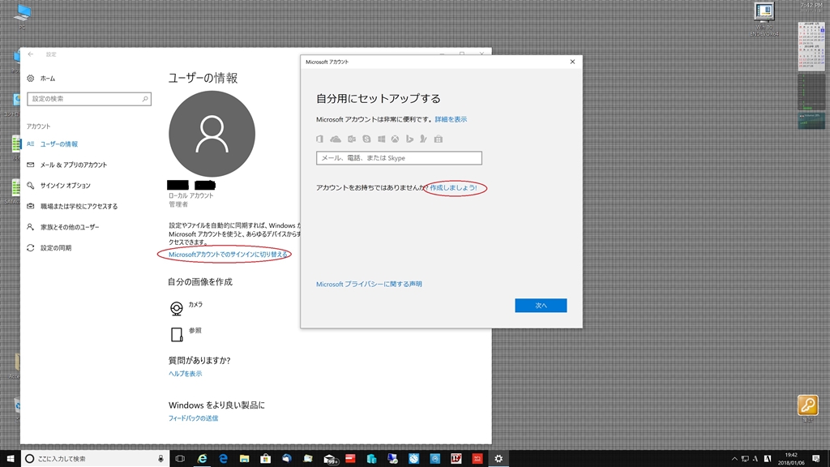The image size is (830, 467).
Task: Click the Outlook icon in the dialog
Action: click(352, 139)
